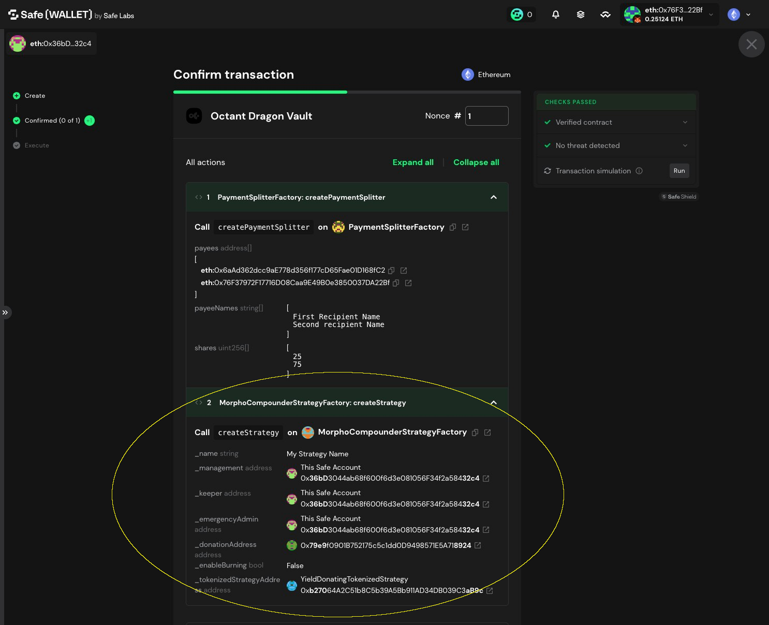Open the batch transactions stack icon
The image size is (769, 625).
pos(581,14)
